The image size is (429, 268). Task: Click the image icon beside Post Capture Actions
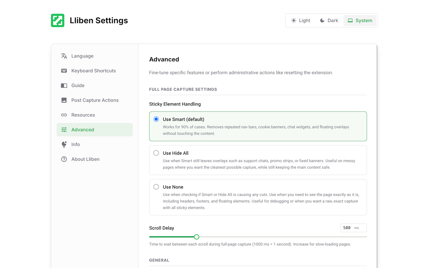pyautogui.click(x=64, y=100)
